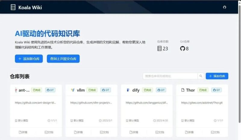
Task: Click the dify repository logo icon
Action: [128, 90]
